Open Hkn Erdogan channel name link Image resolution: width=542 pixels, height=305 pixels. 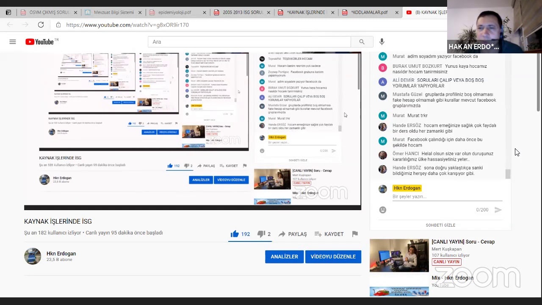(x=61, y=253)
